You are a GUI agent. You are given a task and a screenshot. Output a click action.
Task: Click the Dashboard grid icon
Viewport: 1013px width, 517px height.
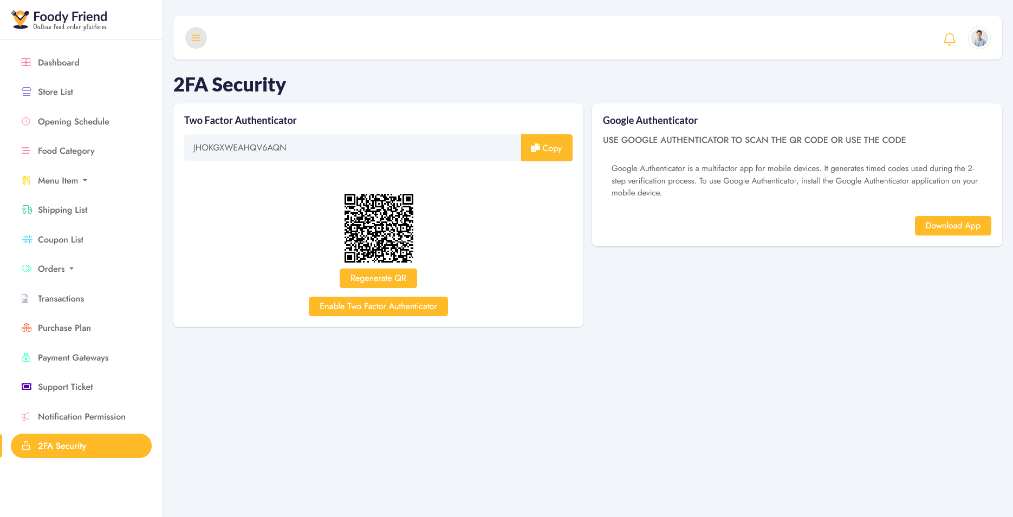(26, 62)
